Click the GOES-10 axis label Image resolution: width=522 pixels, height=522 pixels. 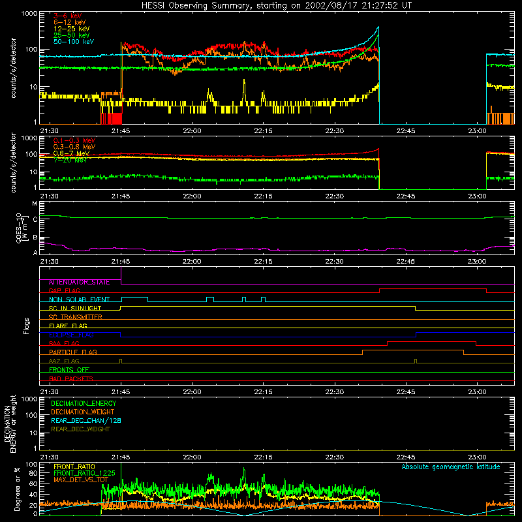pyautogui.click(x=21, y=228)
